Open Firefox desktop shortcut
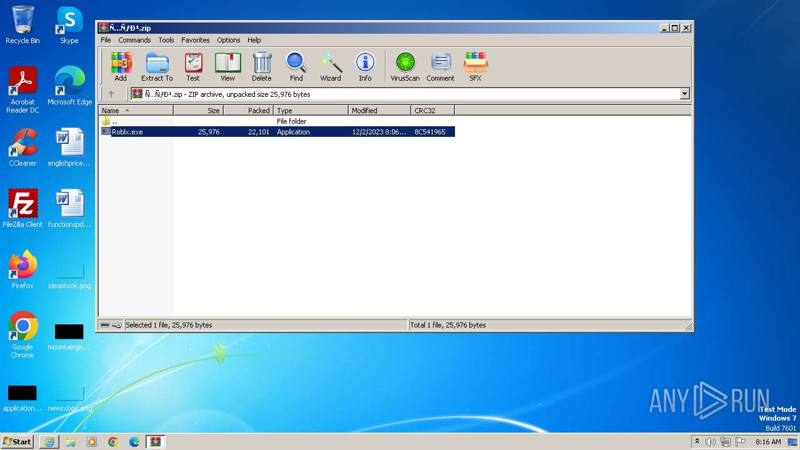Viewport: 800px width, 450px height. point(22,270)
